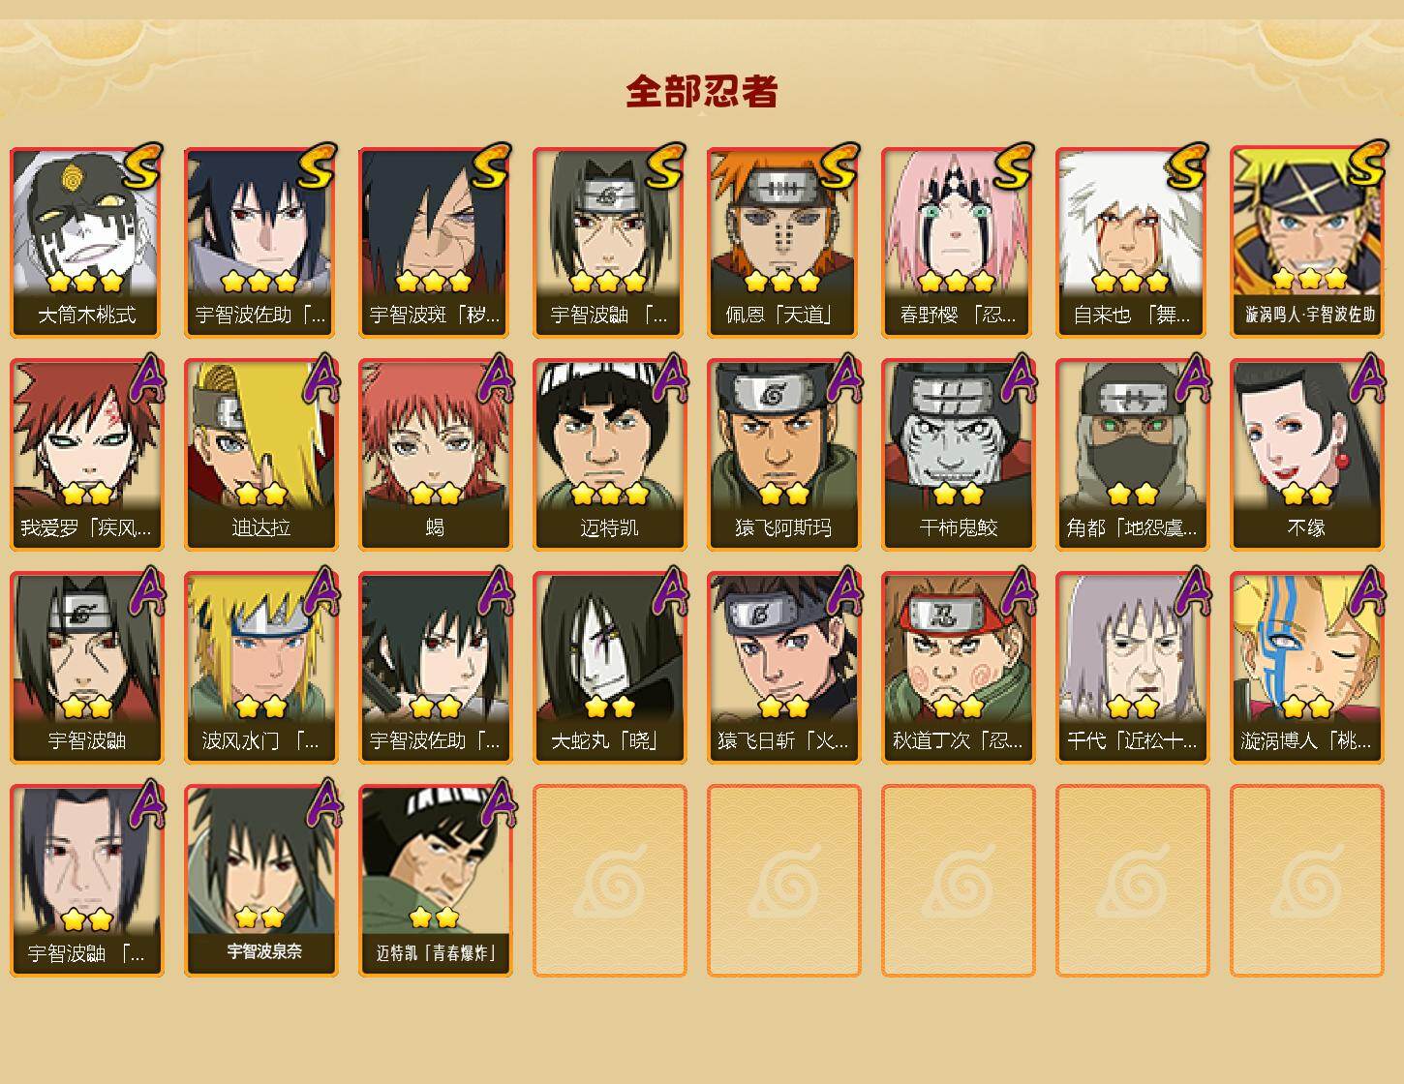This screenshot has height=1084, width=1404.
Task: Click the A-rank badge on 千代 card
Action: pyautogui.click(x=1191, y=590)
